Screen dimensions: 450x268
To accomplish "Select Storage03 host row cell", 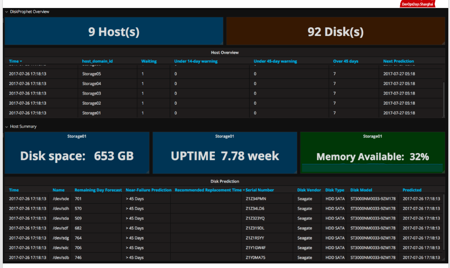I will point(92,93).
